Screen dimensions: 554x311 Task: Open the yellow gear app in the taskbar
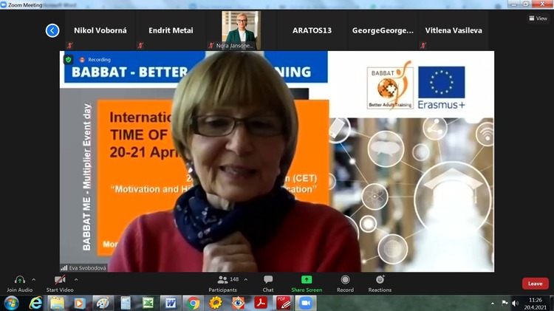coord(216,303)
